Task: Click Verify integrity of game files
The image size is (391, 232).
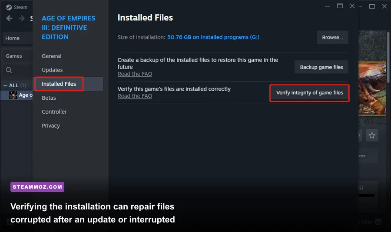Action: tap(309, 93)
